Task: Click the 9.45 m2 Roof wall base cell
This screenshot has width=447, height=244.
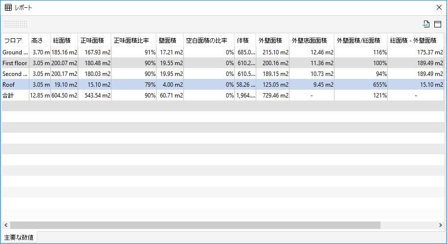Action: (312, 85)
